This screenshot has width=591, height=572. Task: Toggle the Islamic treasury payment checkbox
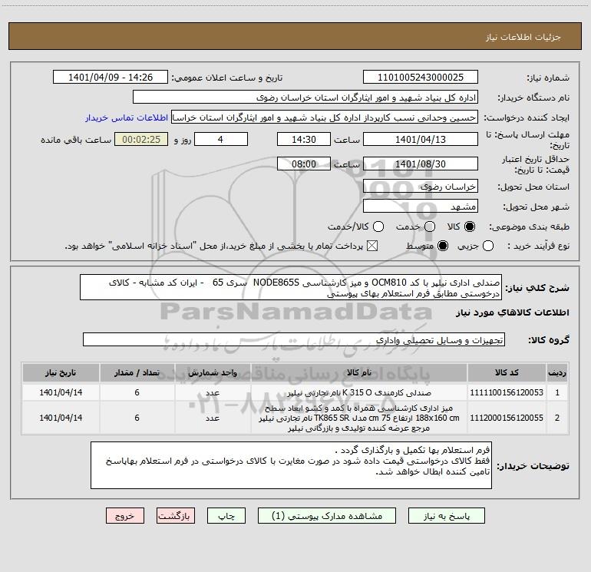pos(372,246)
